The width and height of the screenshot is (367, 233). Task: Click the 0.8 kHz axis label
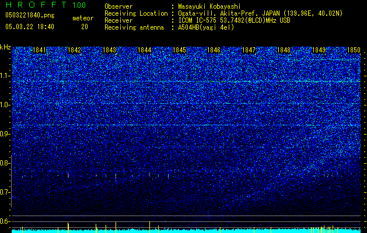[x=5, y=163]
